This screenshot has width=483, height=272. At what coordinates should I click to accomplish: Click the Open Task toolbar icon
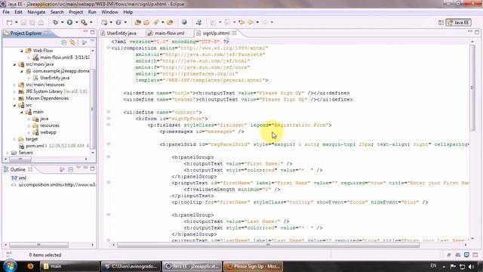click(x=146, y=22)
